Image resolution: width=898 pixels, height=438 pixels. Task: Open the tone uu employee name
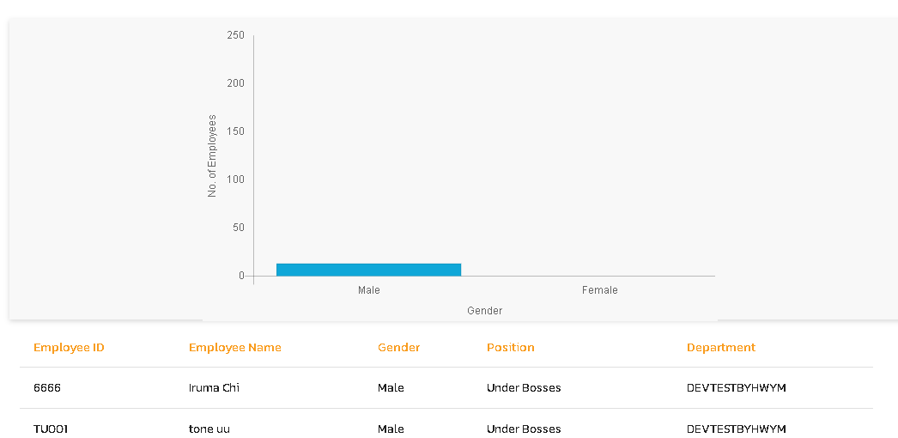coord(209,429)
